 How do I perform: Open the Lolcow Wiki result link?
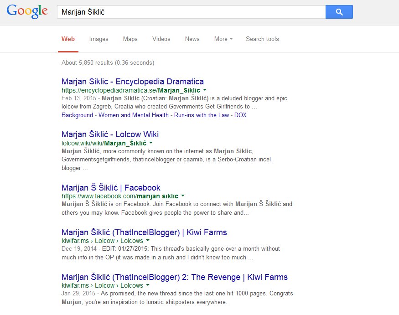tap(110, 134)
